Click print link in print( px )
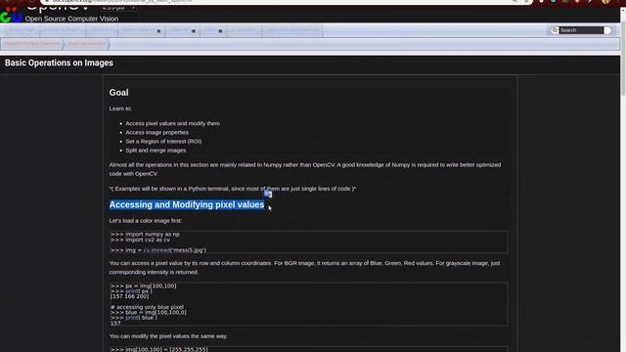 [132, 291]
